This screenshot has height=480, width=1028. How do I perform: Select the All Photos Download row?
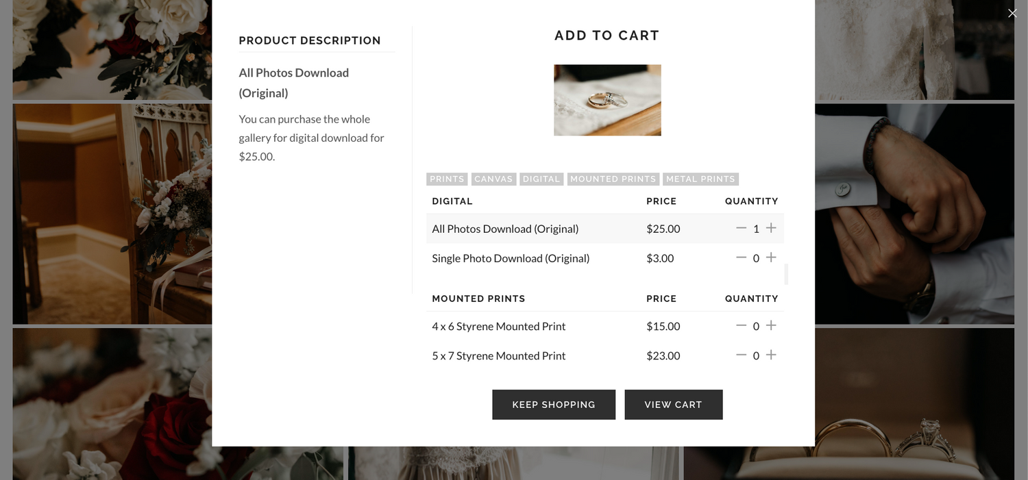click(604, 229)
